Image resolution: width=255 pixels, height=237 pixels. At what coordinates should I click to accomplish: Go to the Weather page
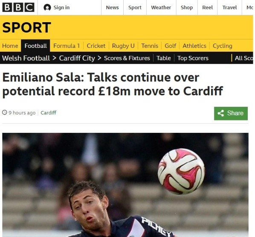[161, 8]
